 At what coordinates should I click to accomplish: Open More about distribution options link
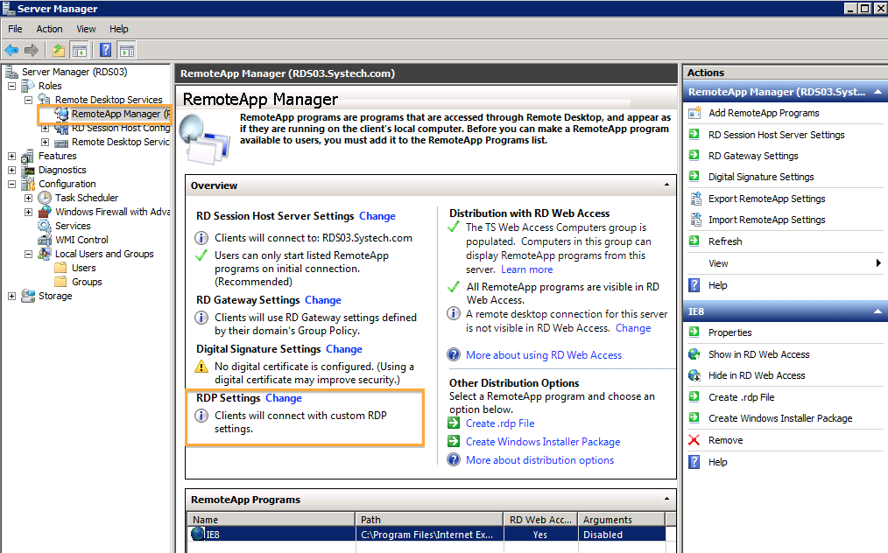[x=539, y=460]
